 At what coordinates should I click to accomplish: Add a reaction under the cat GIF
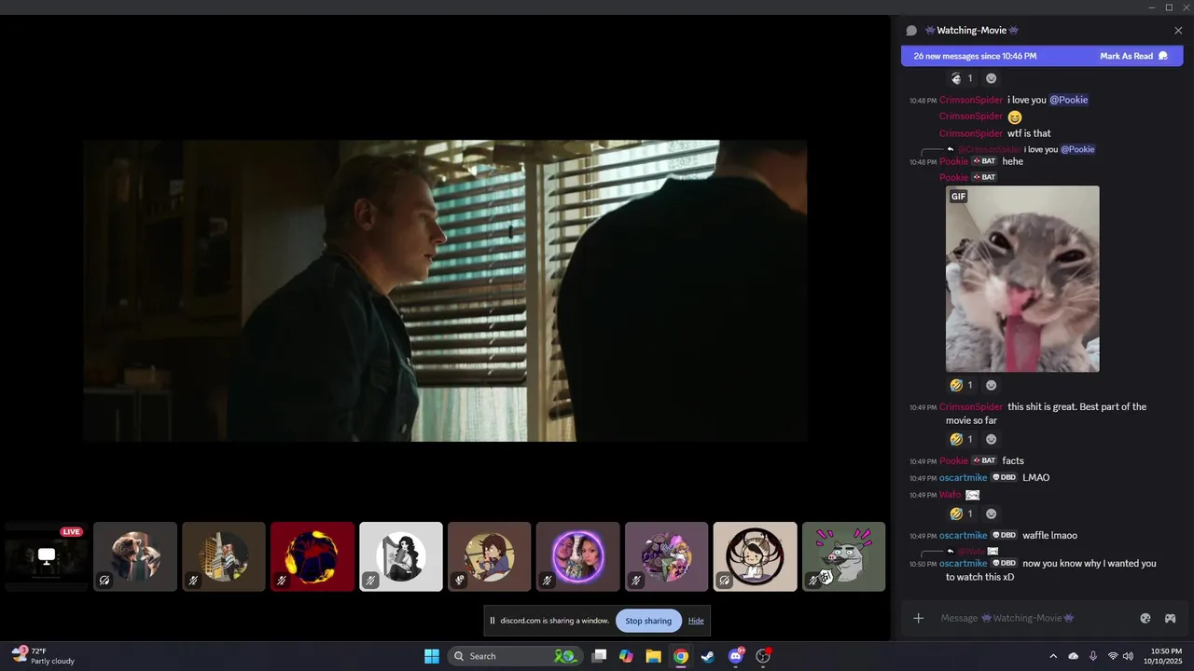tap(992, 385)
